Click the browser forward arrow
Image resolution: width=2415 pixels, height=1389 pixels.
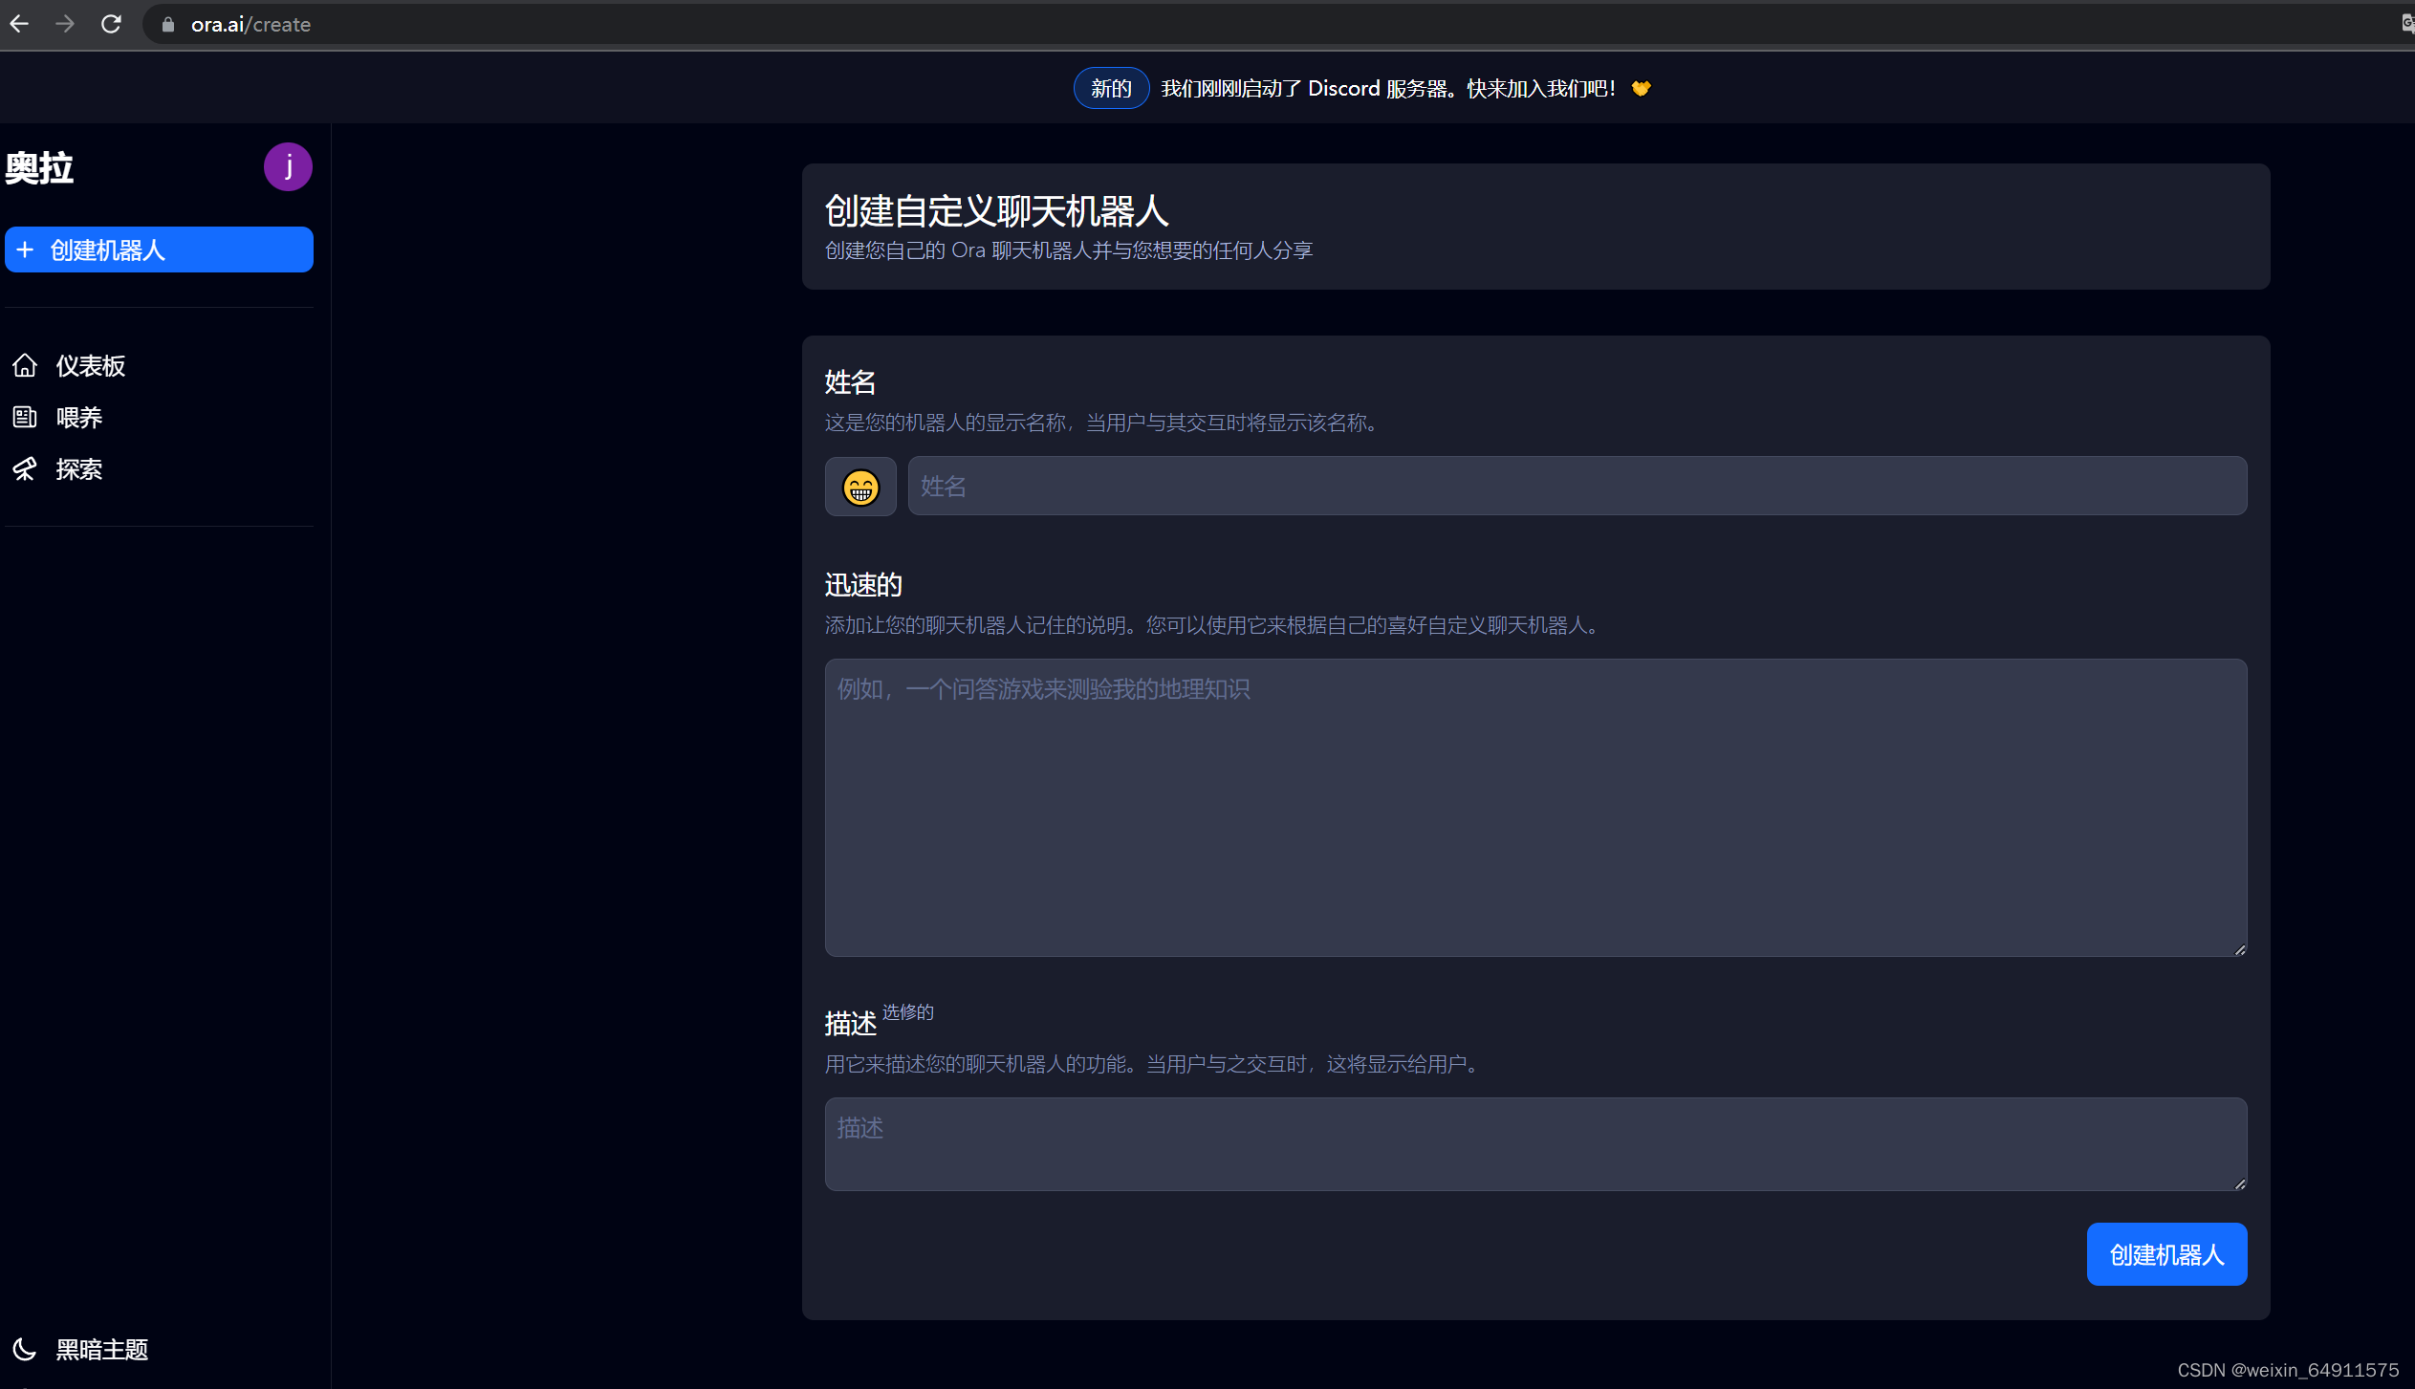pos(65,24)
